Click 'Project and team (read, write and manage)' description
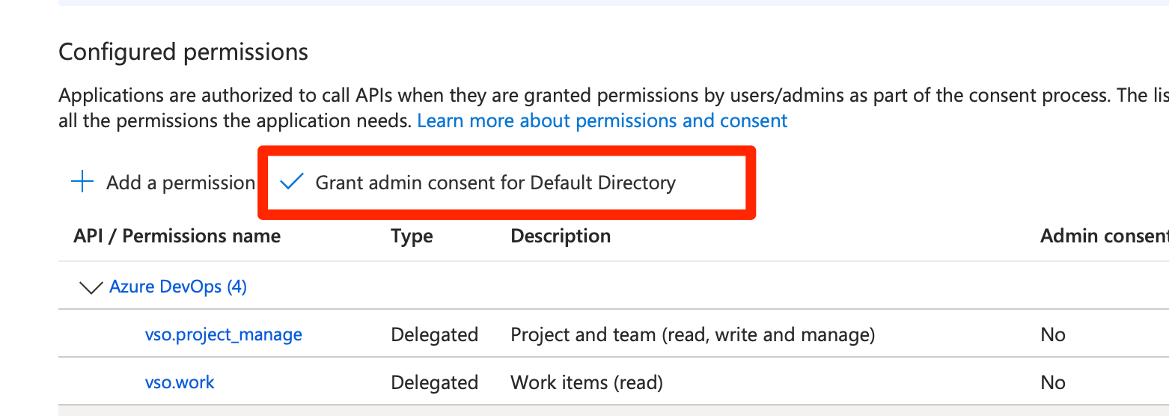The image size is (1169, 416). point(692,334)
